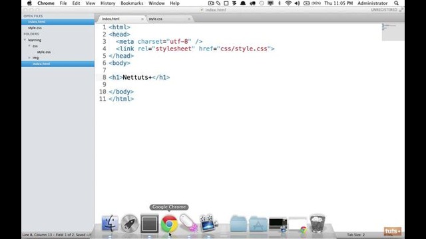Collapse the css folder
Viewport: 426px width, 239px height.
(29, 46)
